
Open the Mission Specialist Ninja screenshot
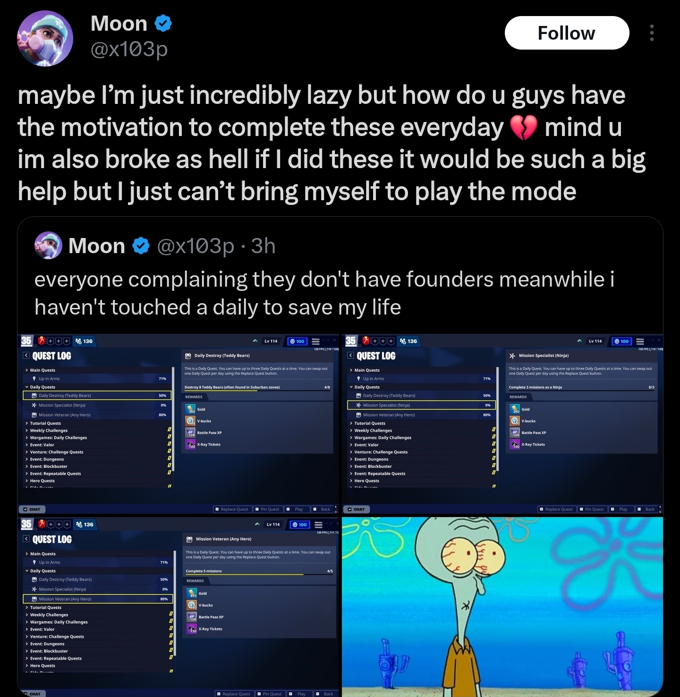click(502, 424)
